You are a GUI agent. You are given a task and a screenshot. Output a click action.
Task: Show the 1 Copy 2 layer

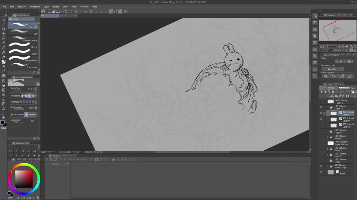[321, 102]
